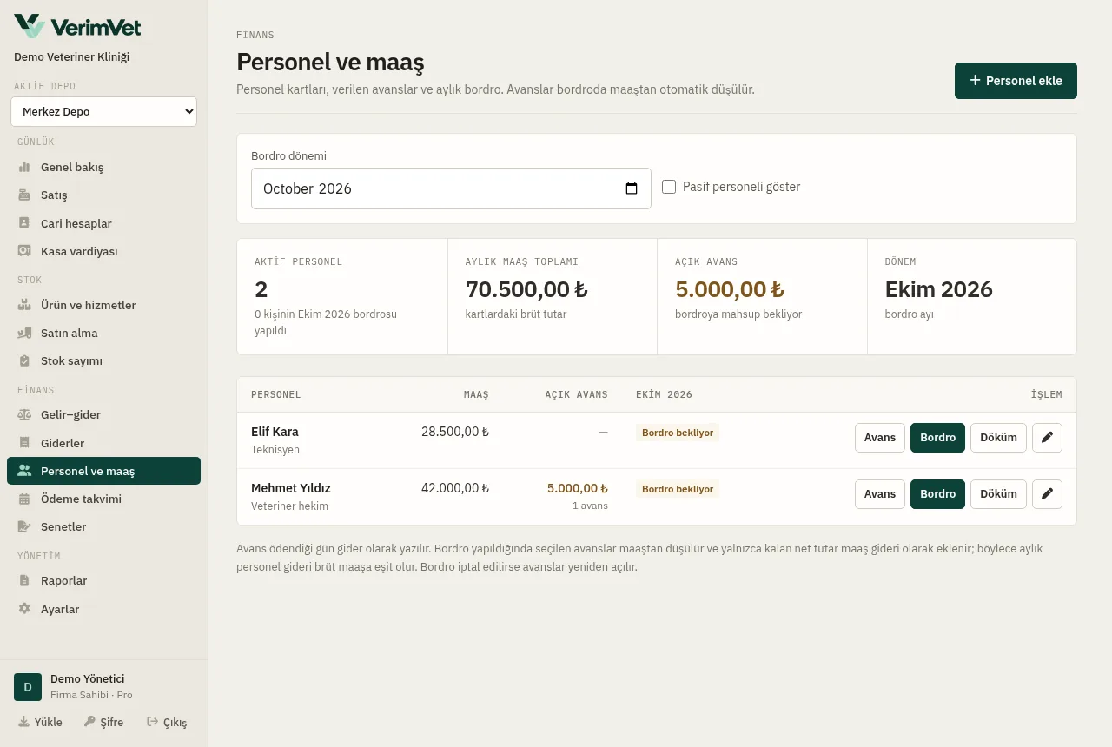Click the Personel ekle button

click(1016, 81)
